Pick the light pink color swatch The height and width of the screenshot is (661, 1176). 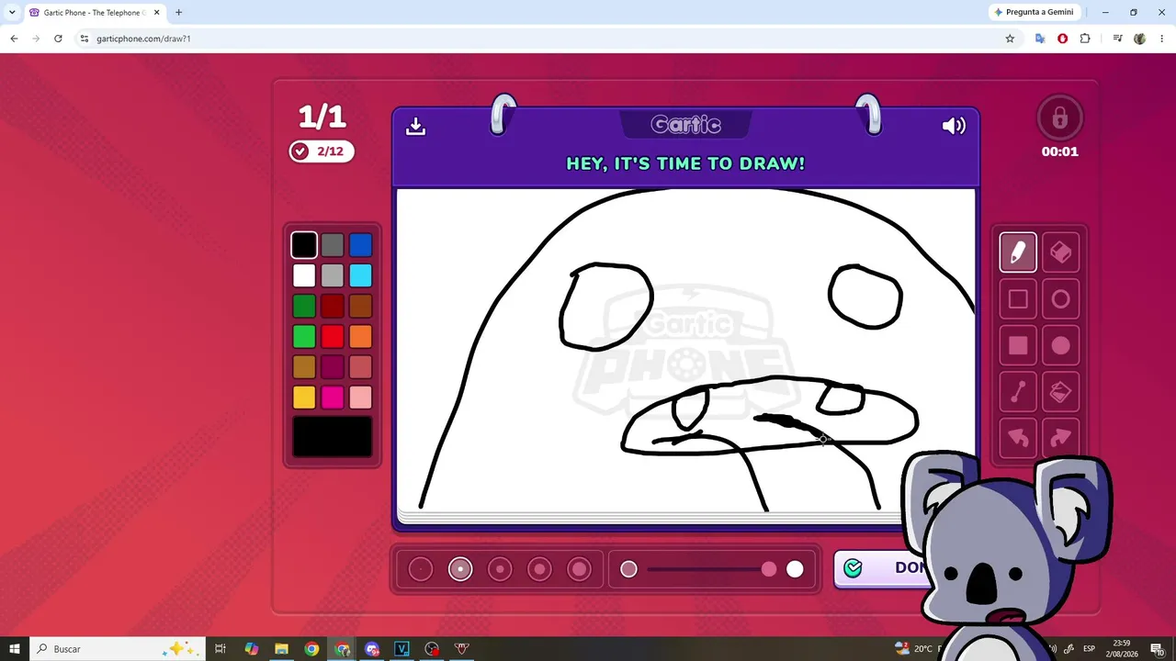point(360,397)
